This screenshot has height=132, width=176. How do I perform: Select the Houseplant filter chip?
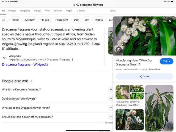click(62, 20)
